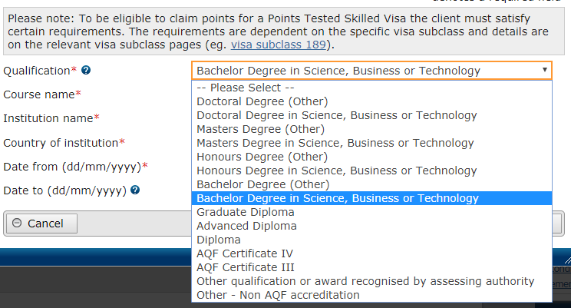Choose Doctoral Degree (Other) option
This screenshot has width=571, height=308.
tap(262, 101)
